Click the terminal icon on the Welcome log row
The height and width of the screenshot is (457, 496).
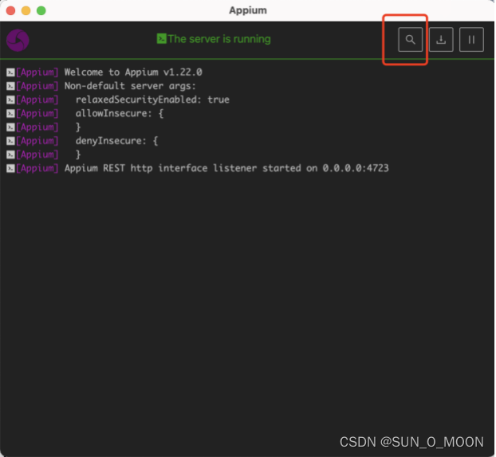point(10,72)
